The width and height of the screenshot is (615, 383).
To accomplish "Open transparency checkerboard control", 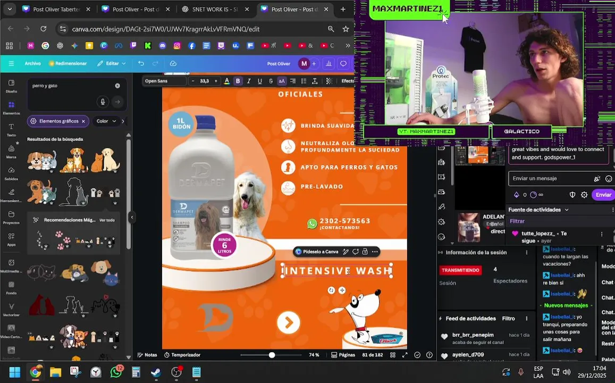I will pyautogui.click(x=329, y=81).
